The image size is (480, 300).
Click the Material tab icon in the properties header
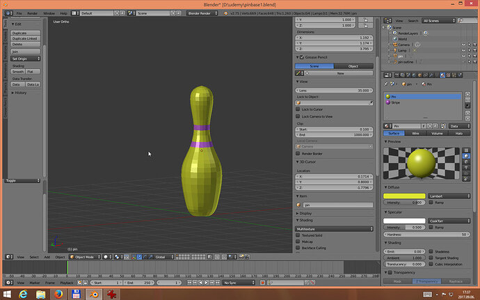pyautogui.click(x=442, y=75)
